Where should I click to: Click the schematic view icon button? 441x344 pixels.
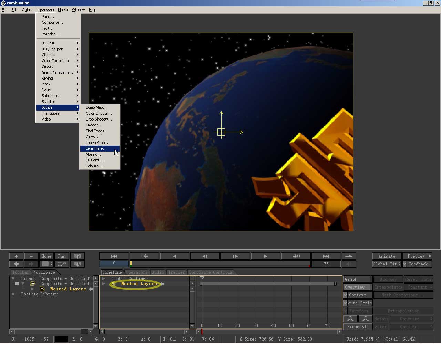pyautogui.click(x=62, y=264)
